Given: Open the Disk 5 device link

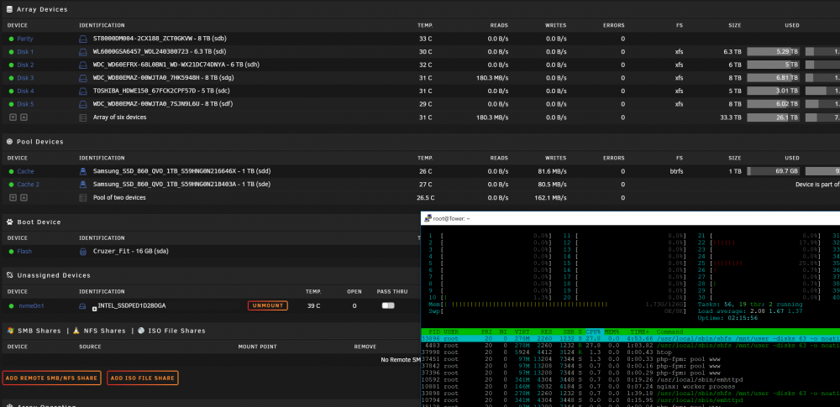Looking at the screenshot, I should pos(25,104).
